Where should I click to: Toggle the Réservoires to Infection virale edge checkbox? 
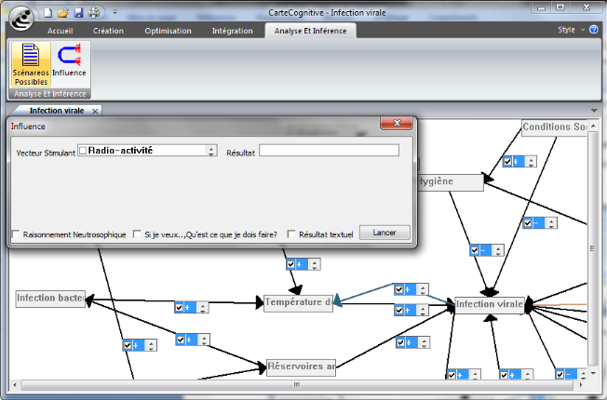[x=401, y=342]
